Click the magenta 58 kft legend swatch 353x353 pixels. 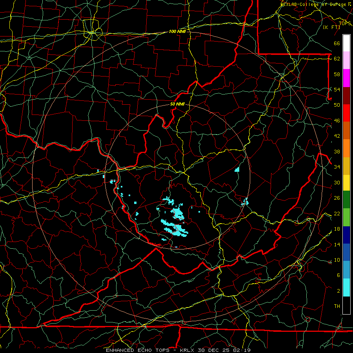346,78
